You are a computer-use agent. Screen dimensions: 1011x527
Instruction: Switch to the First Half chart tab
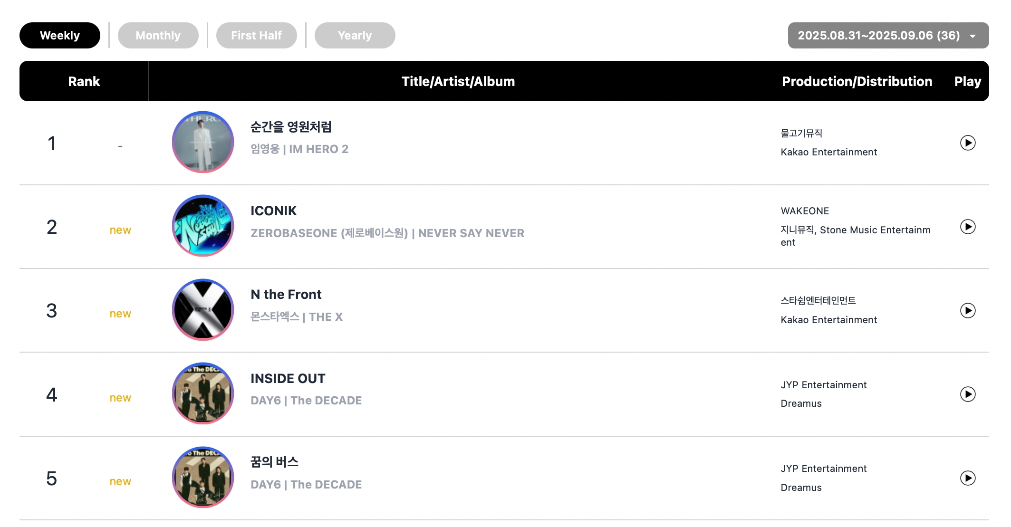pyautogui.click(x=256, y=35)
